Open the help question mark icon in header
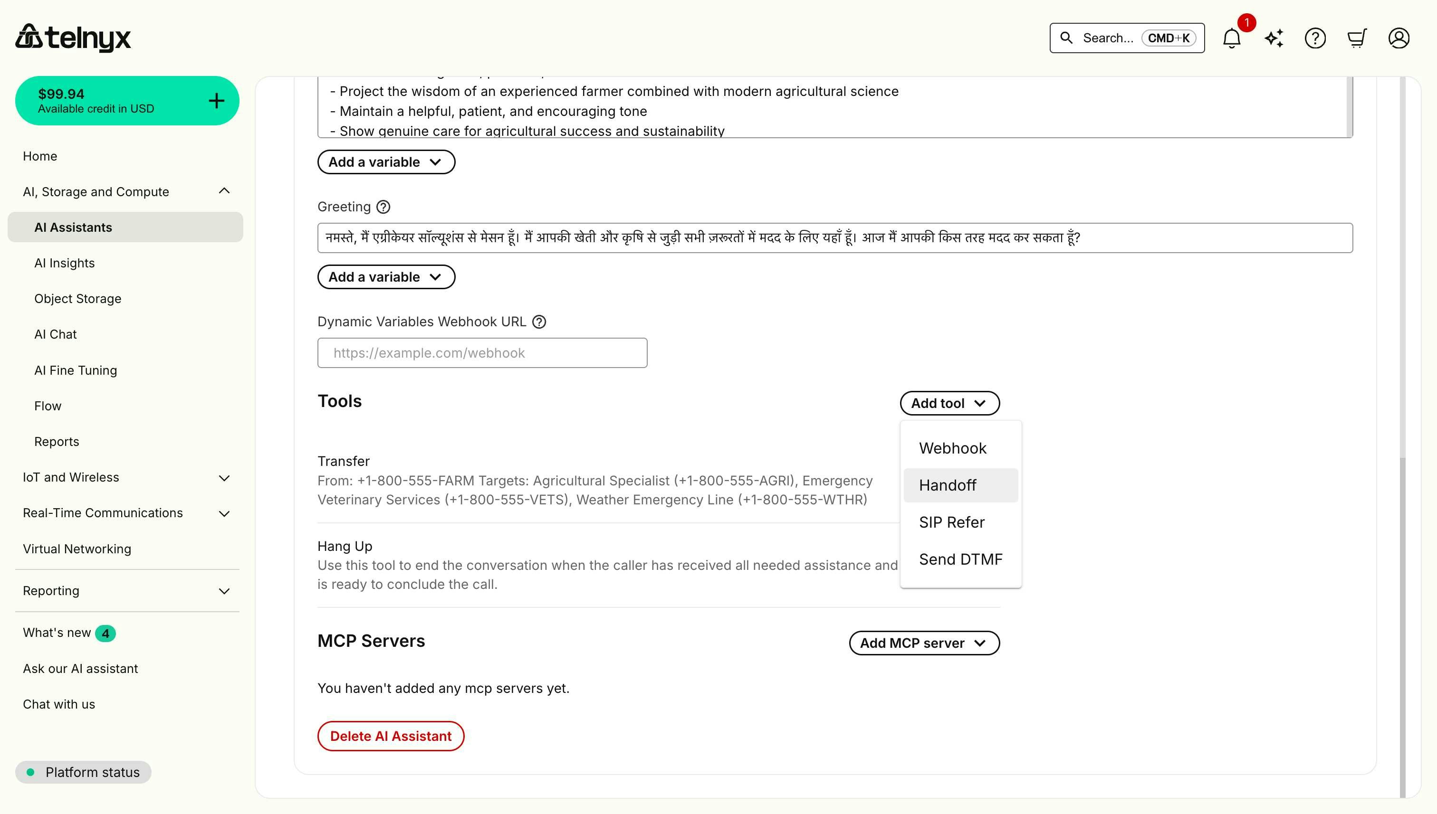The width and height of the screenshot is (1437, 814). point(1315,38)
